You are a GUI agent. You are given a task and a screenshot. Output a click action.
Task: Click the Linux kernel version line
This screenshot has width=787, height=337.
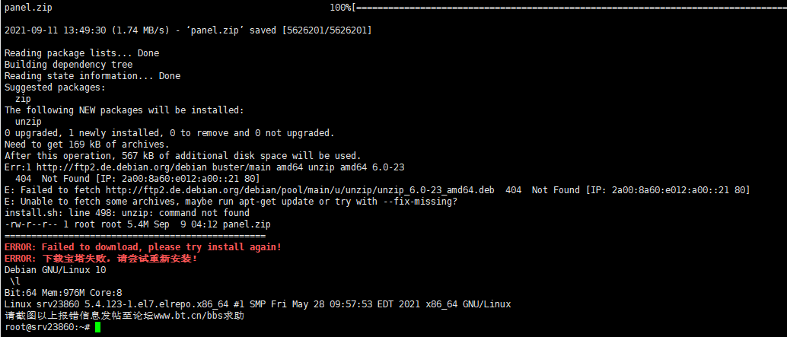click(x=257, y=304)
